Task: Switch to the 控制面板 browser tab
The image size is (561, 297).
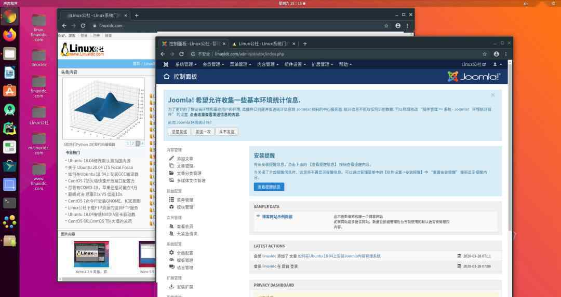Action: [194, 44]
